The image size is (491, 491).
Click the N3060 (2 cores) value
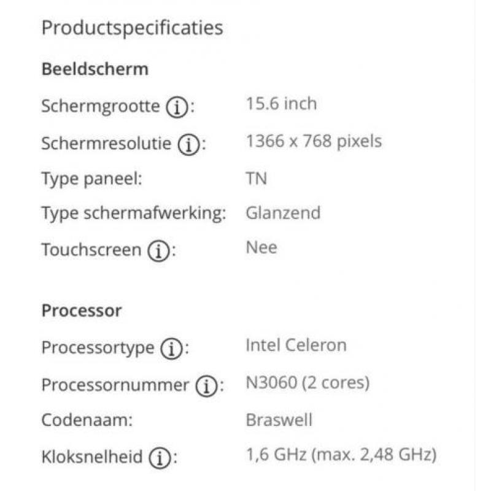308,382
